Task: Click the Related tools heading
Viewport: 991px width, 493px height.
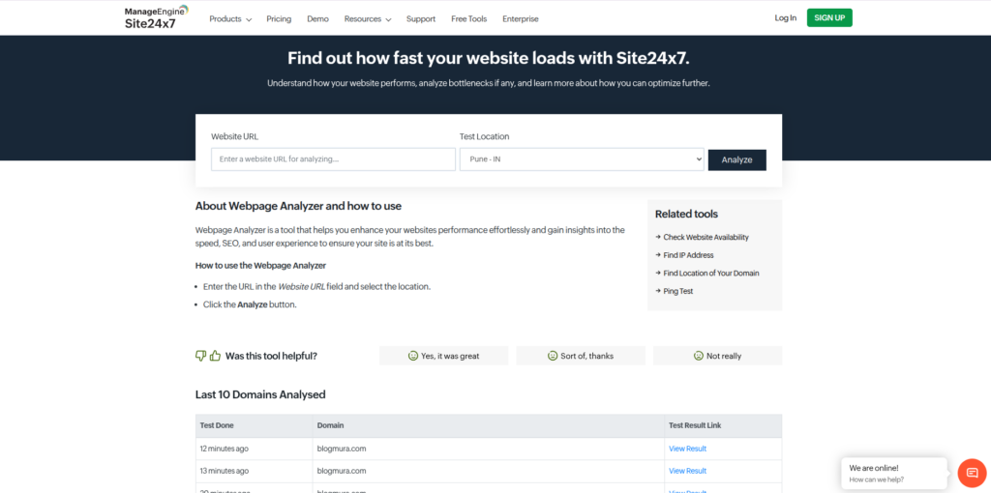Action: [686, 214]
